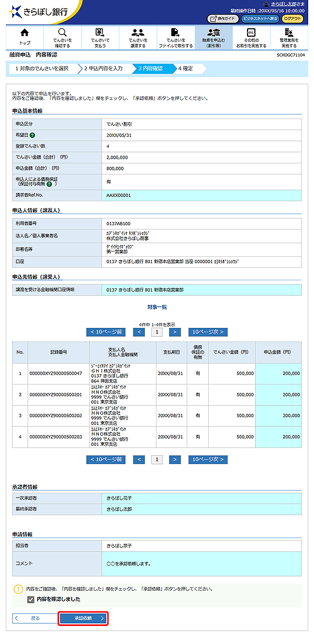The image size is (314, 637).
Task: Click the 承認依頼 button
Action: click(x=83, y=618)
